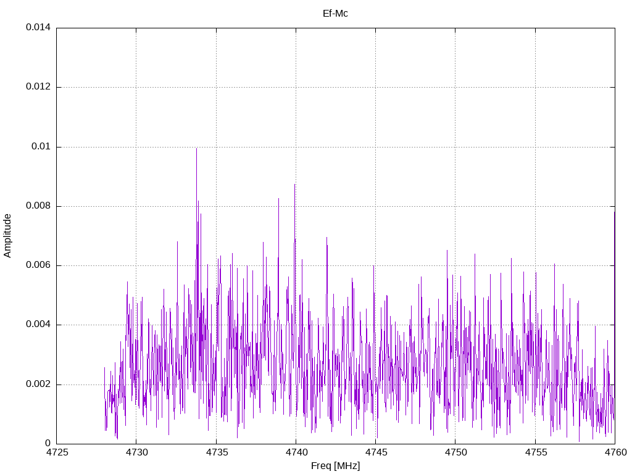The height and width of the screenshot is (474, 632).
Task: Click the 4725 x-axis tick label
Action: point(57,452)
